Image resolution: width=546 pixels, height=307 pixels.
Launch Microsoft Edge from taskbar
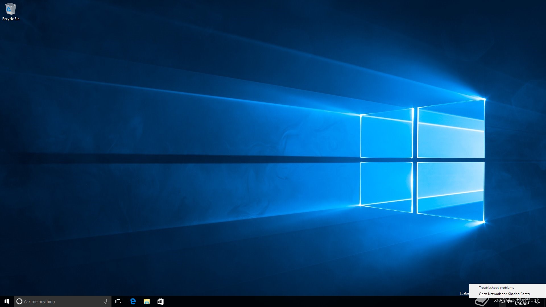pyautogui.click(x=133, y=301)
